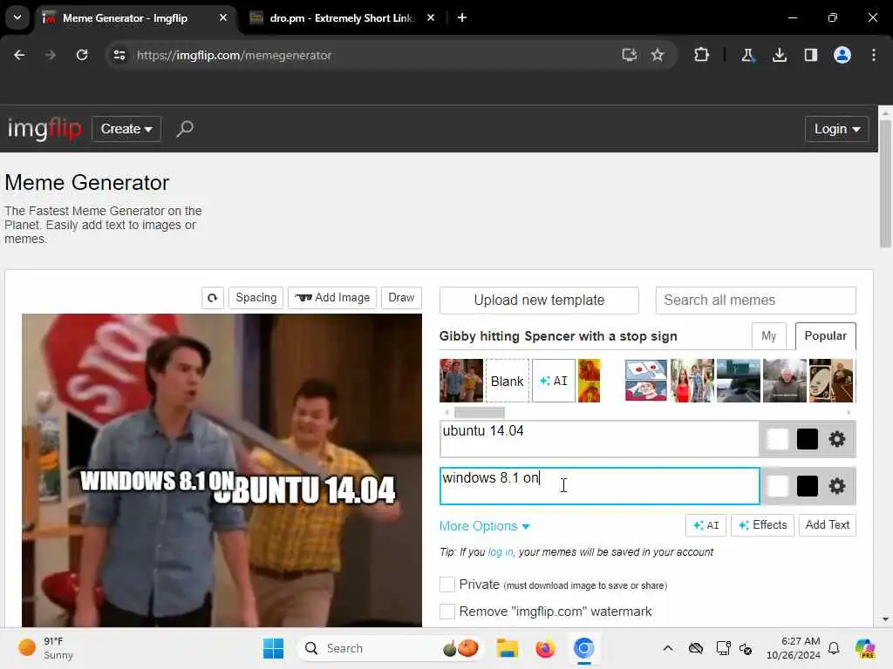Open settings gear for windows 8.1 on text

[x=836, y=486]
